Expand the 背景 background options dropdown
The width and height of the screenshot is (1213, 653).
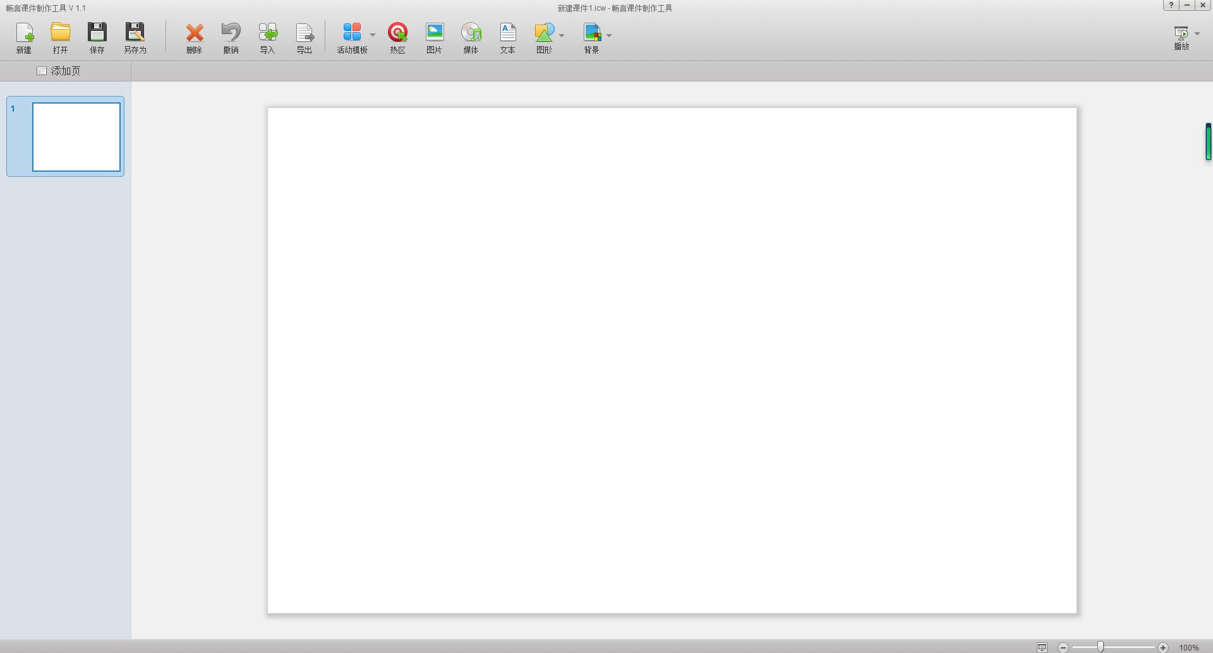coord(608,35)
